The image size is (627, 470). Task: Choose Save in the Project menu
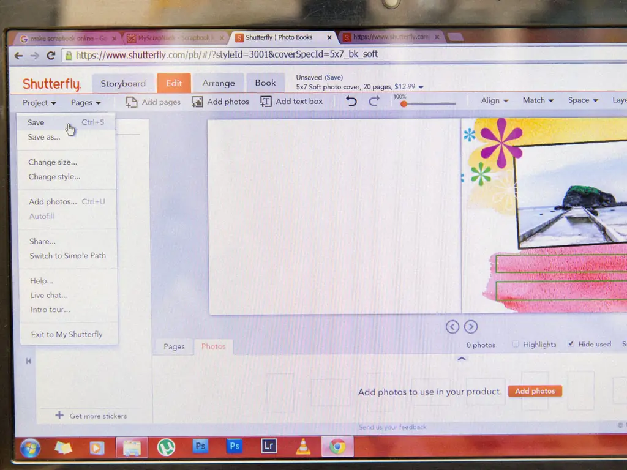(x=66, y=122)
